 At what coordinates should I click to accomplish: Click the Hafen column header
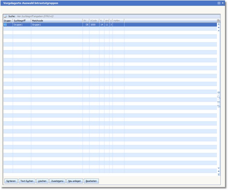pos(118,21)
